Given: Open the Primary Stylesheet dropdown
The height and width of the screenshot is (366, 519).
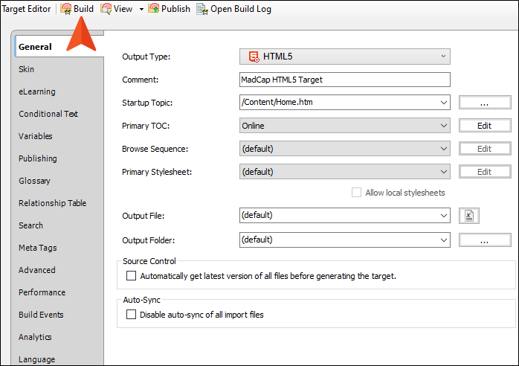Looking at the screenshot, I should click(x=344, y=172).
